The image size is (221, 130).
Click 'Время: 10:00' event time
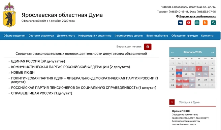(181, 111)
